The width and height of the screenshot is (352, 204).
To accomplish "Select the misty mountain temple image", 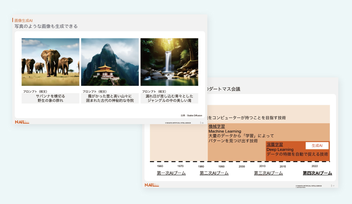I will click(x=110, y=62).
